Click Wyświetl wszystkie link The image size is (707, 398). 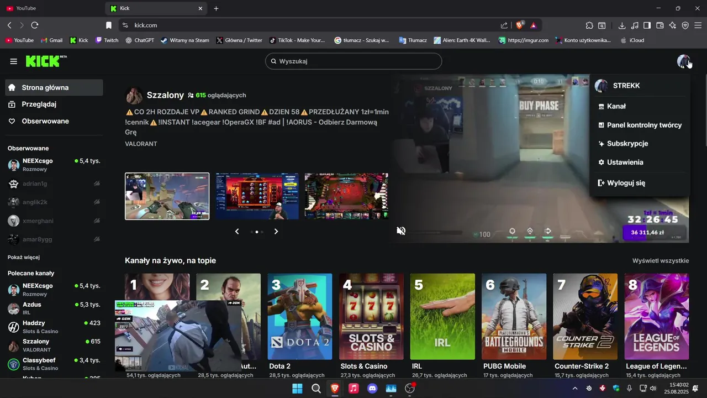(x=661, y=261)
